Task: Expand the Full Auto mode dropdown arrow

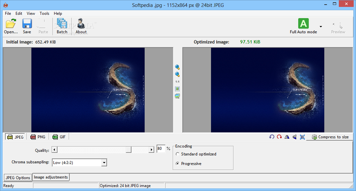Action: [x=321, y=26]
